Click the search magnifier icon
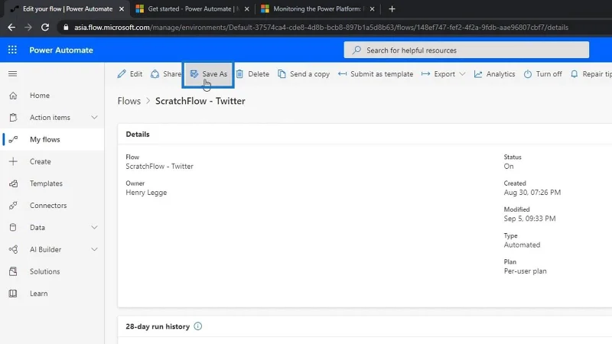 point(356,50)
